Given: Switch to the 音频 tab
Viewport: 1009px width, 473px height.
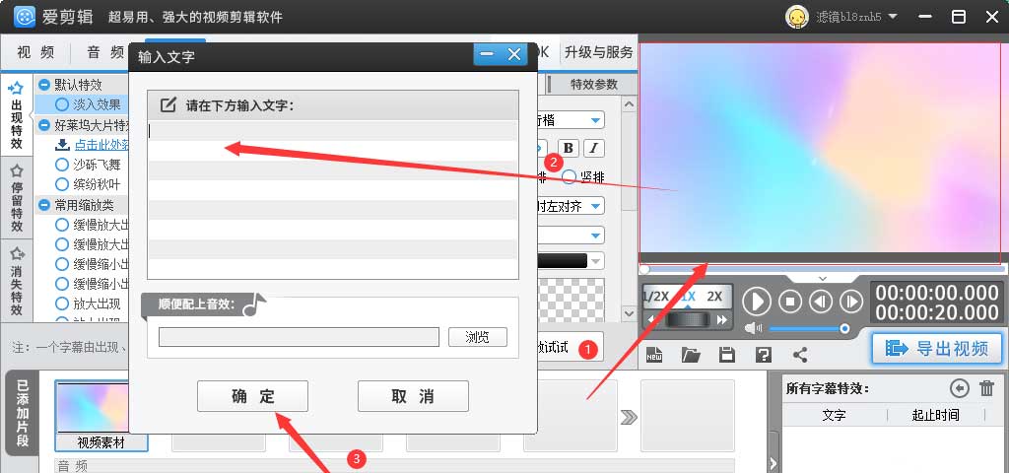Looking at the screenshot, I should pos(105,53).
